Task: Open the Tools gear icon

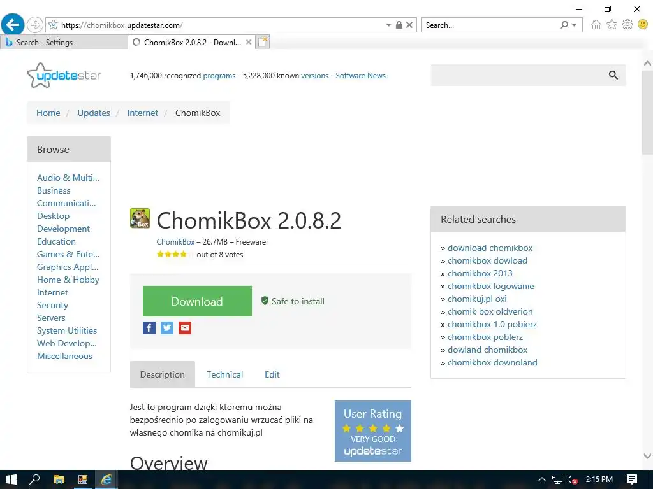Action: click(627, 25)
